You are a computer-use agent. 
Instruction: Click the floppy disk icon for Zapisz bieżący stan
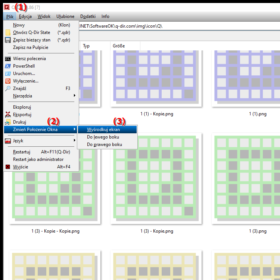tap(8, 40)
